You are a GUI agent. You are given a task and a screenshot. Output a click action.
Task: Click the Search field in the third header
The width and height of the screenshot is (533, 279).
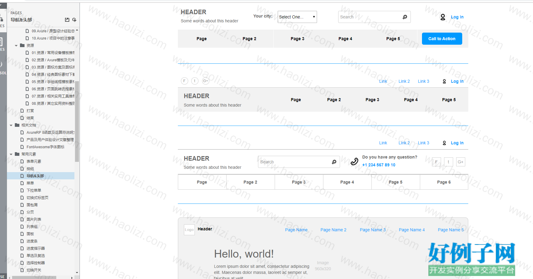coord(299,162)
